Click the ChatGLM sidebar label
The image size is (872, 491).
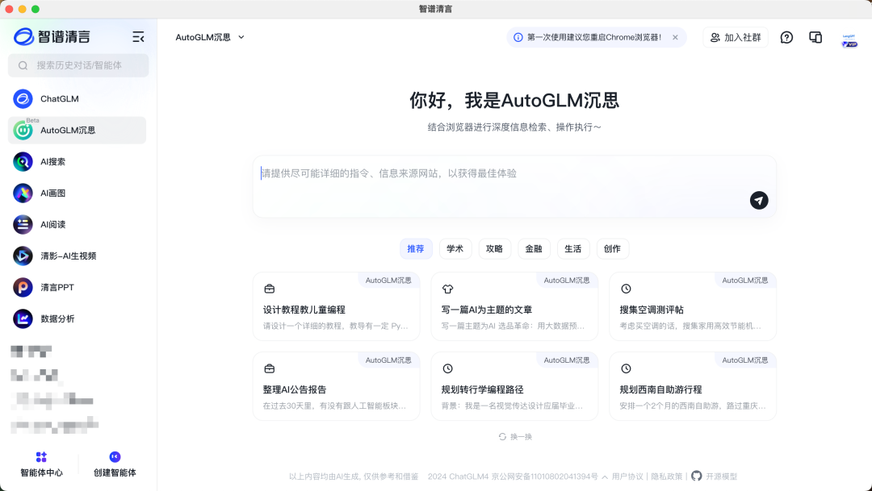click(60, 99)
